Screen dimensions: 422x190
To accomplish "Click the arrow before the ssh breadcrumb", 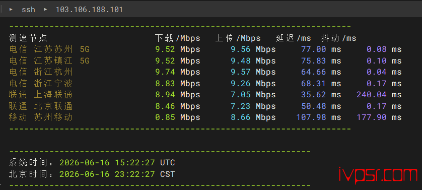I will tap(11, 10).
